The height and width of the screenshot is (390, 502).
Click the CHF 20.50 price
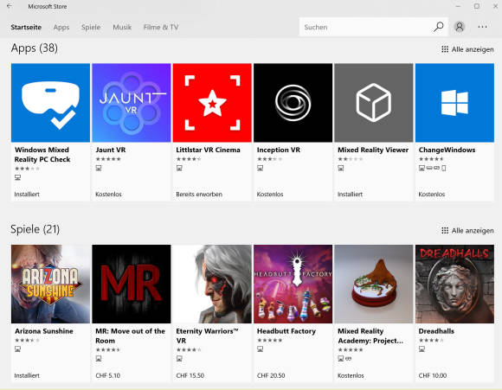[x=271, y=375]
